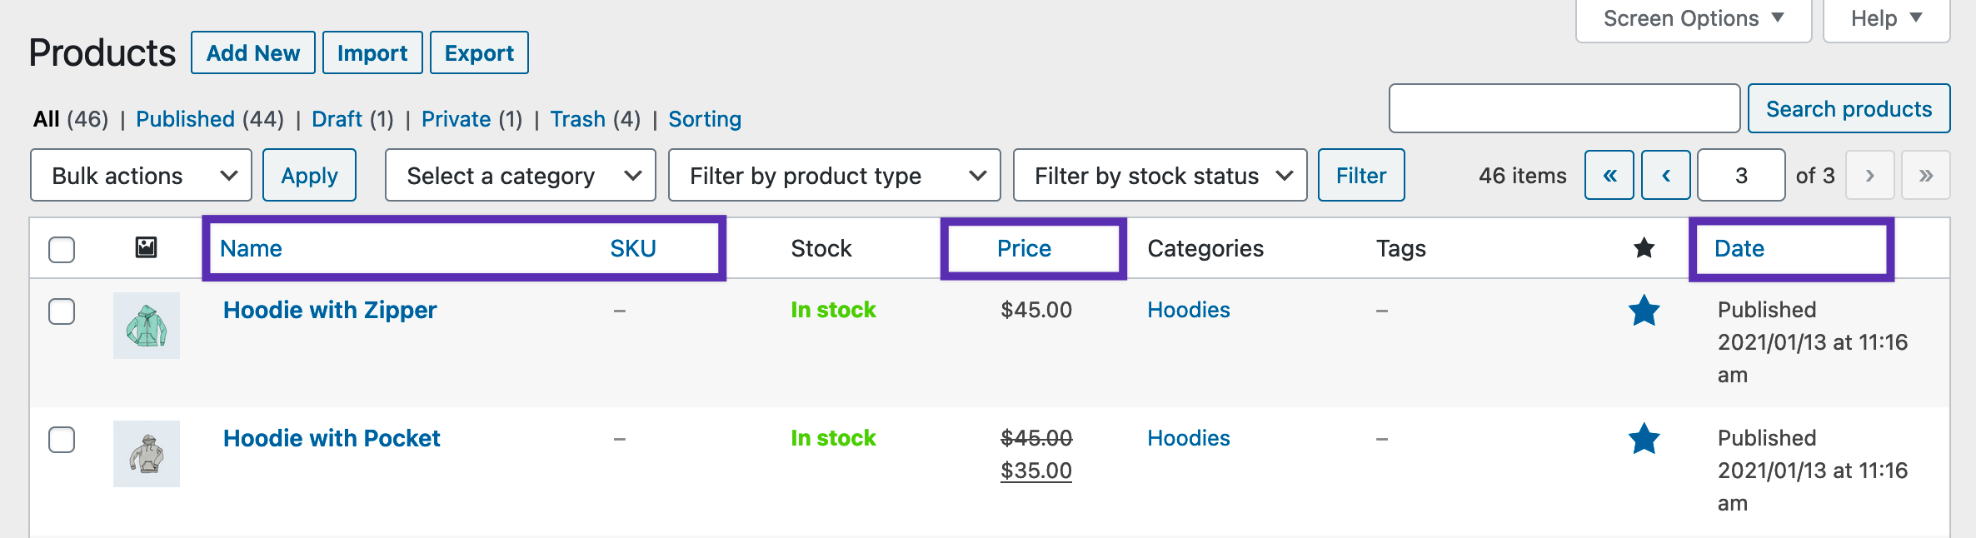1976x538 pixels.
Task: Switch to the Trash products view
Action: click(x=578, y=119)
